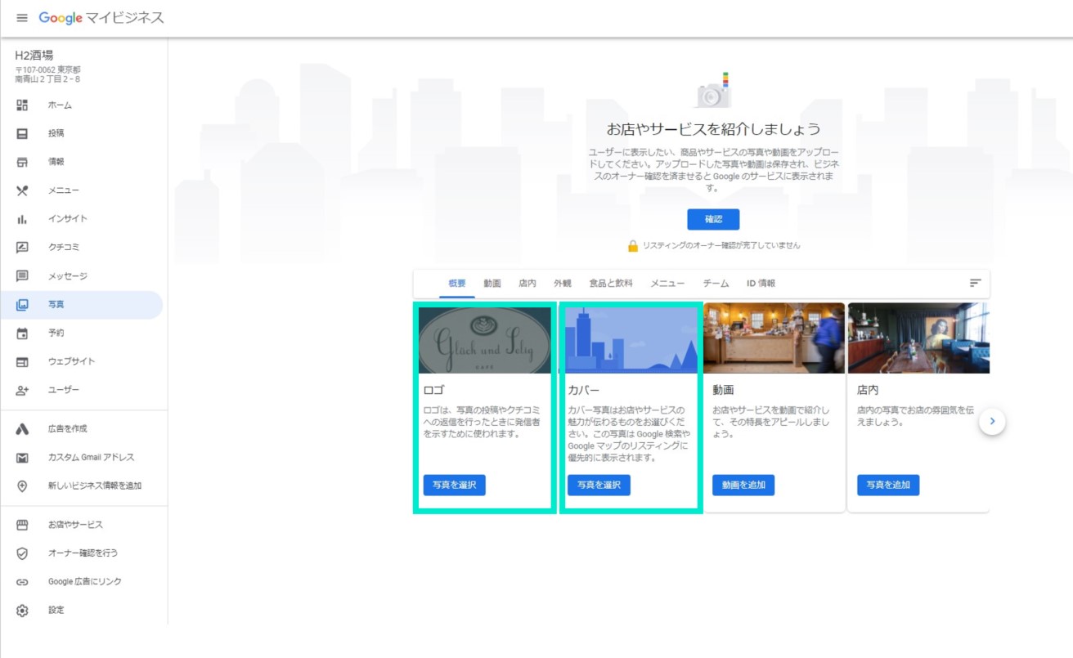
Task: Click the ロゴ card cafe thumbnail
Action: pos(485,340)
